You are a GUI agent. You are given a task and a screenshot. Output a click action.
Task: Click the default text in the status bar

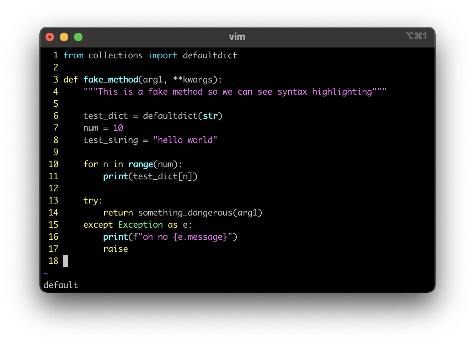(60, 285)
